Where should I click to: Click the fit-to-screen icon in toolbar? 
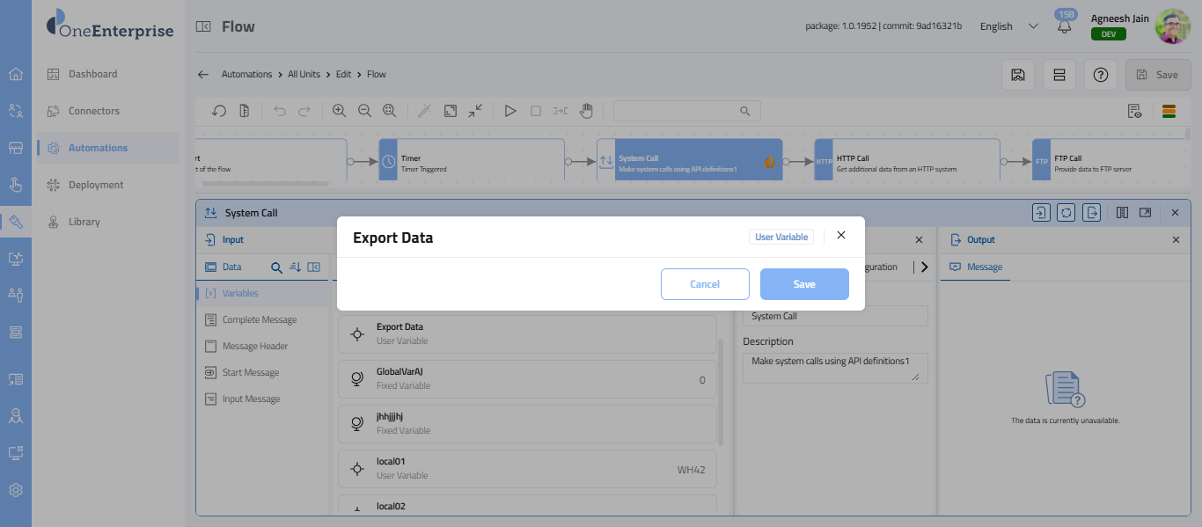451,111
